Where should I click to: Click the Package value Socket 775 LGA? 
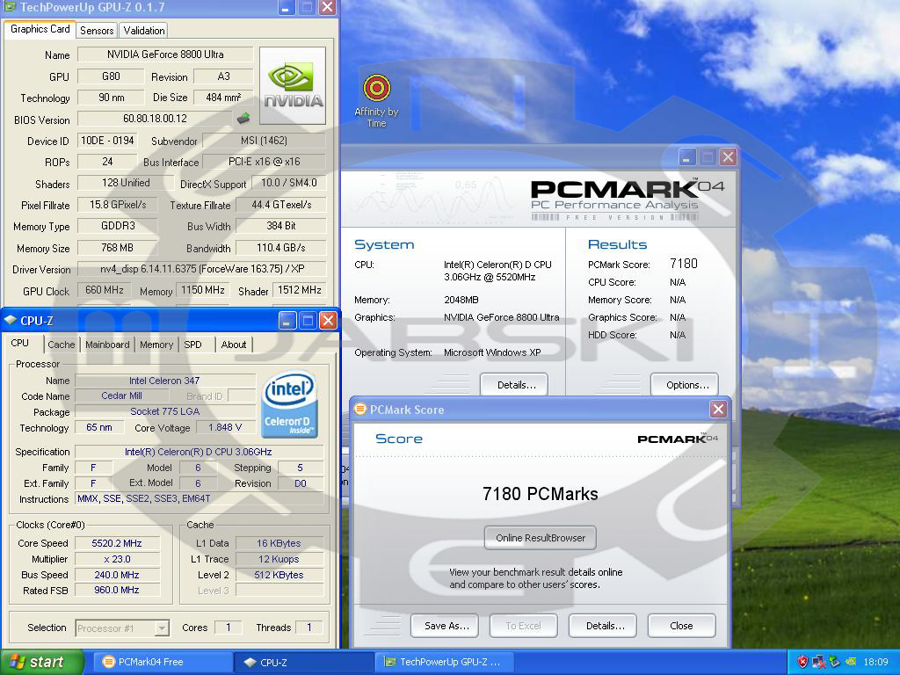point(164,411)
